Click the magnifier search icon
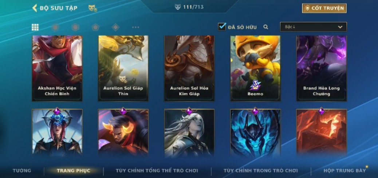This screenshot has width=378, height=178. click(x=266, y=27)
